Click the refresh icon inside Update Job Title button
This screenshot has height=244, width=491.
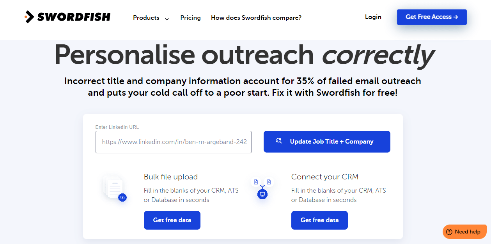279,141
